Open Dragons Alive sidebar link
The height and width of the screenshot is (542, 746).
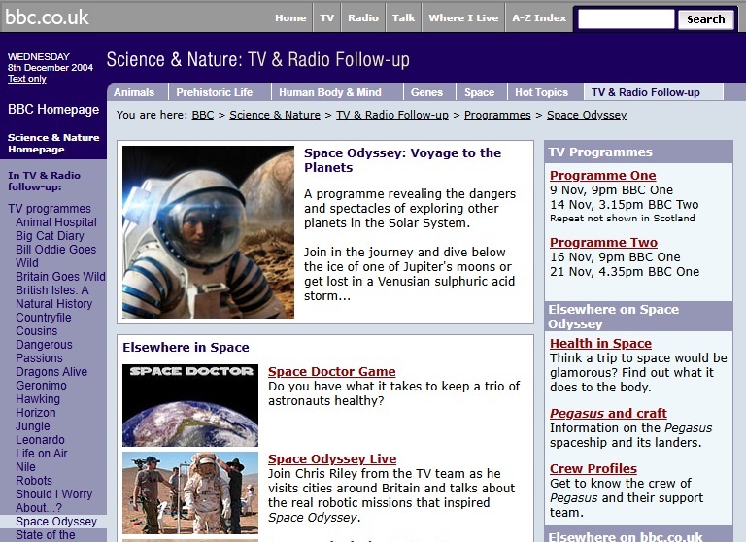click(51, 372)
